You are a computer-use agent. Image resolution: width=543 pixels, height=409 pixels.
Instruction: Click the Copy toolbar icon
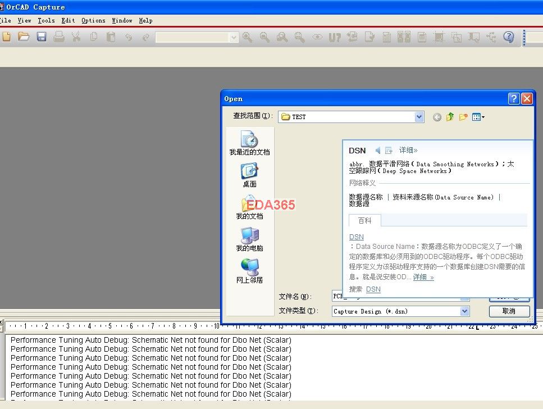click(94, 37)
